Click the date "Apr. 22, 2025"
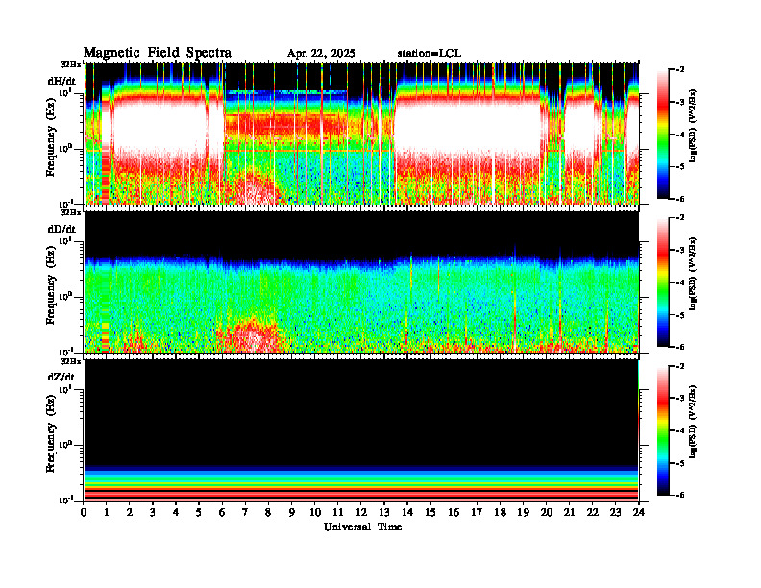761x588 pixels. [x=321, y=54]
